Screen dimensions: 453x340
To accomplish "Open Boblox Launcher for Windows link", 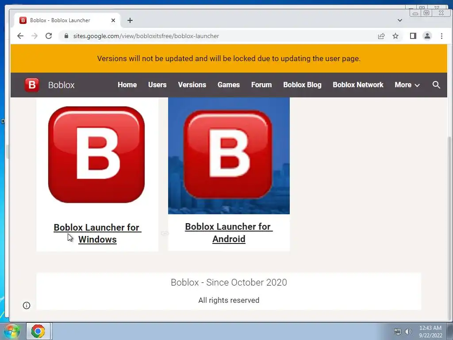I will (x=97, y=233).
